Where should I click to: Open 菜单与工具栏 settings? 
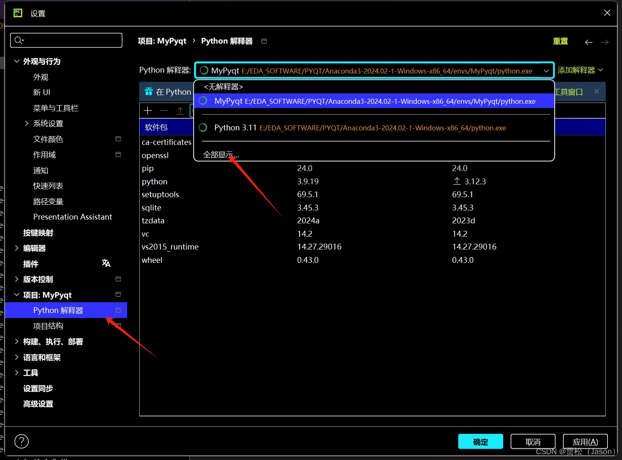pyautogui.click(x=56, y=108)
